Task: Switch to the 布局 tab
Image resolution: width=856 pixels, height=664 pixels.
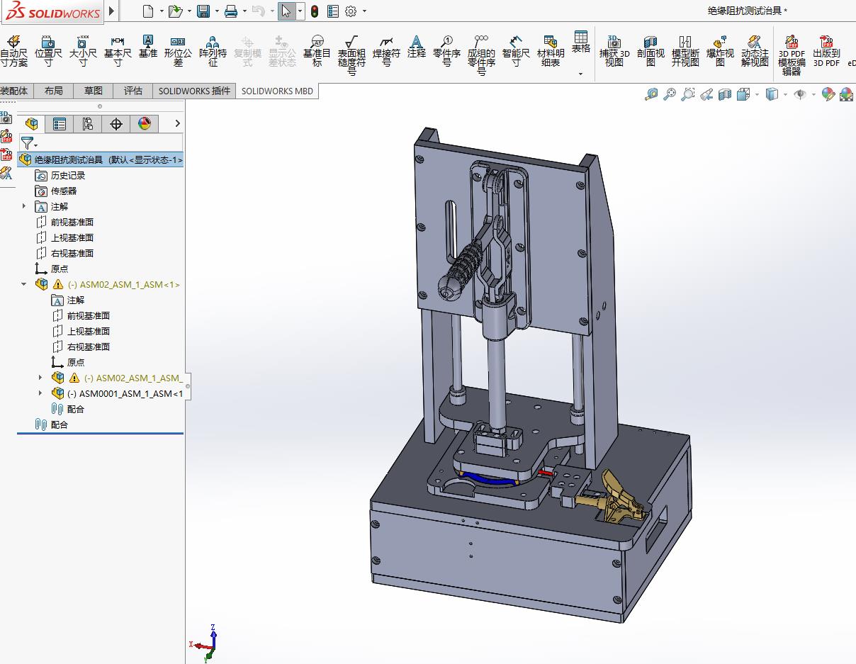Action: coord(53,90)
